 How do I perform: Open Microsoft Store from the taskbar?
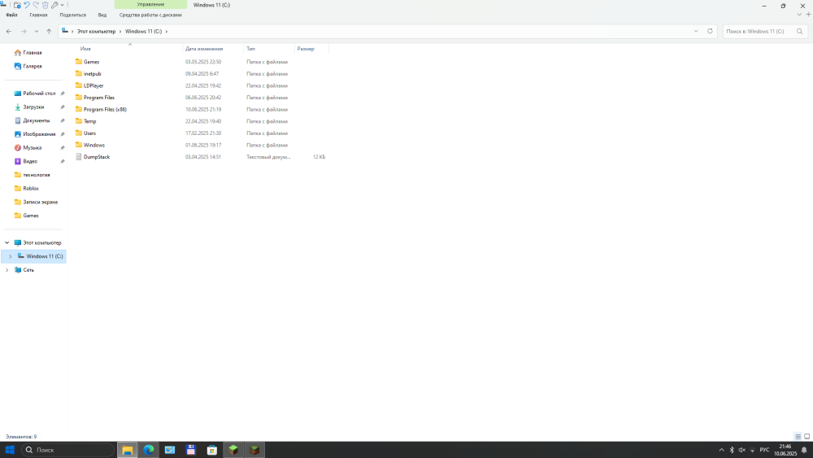pyautogui.click(x=212, y=450)
